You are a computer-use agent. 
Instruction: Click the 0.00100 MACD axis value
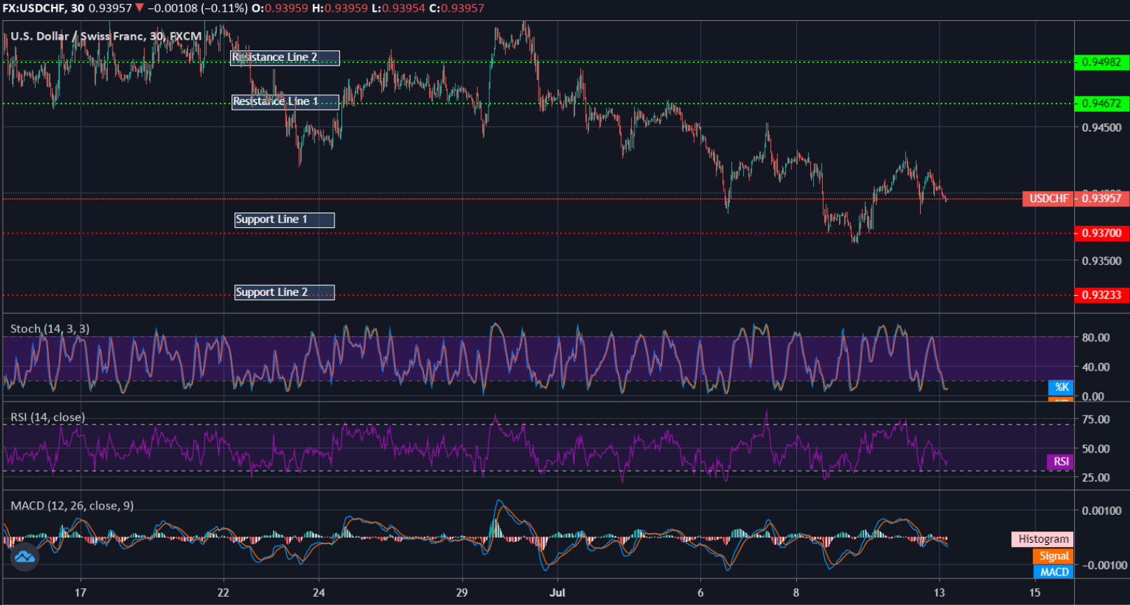pos(1101,511)
